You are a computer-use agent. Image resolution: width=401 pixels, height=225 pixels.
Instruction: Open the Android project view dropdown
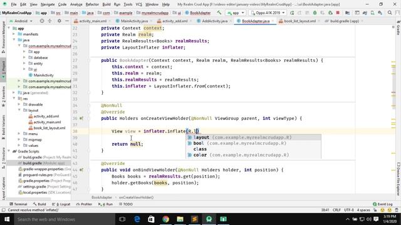pos(21,21)
